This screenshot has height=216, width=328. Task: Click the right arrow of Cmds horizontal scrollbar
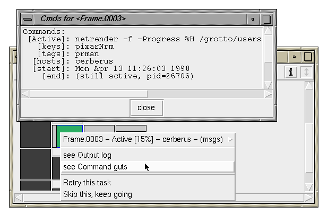[268, 94]
